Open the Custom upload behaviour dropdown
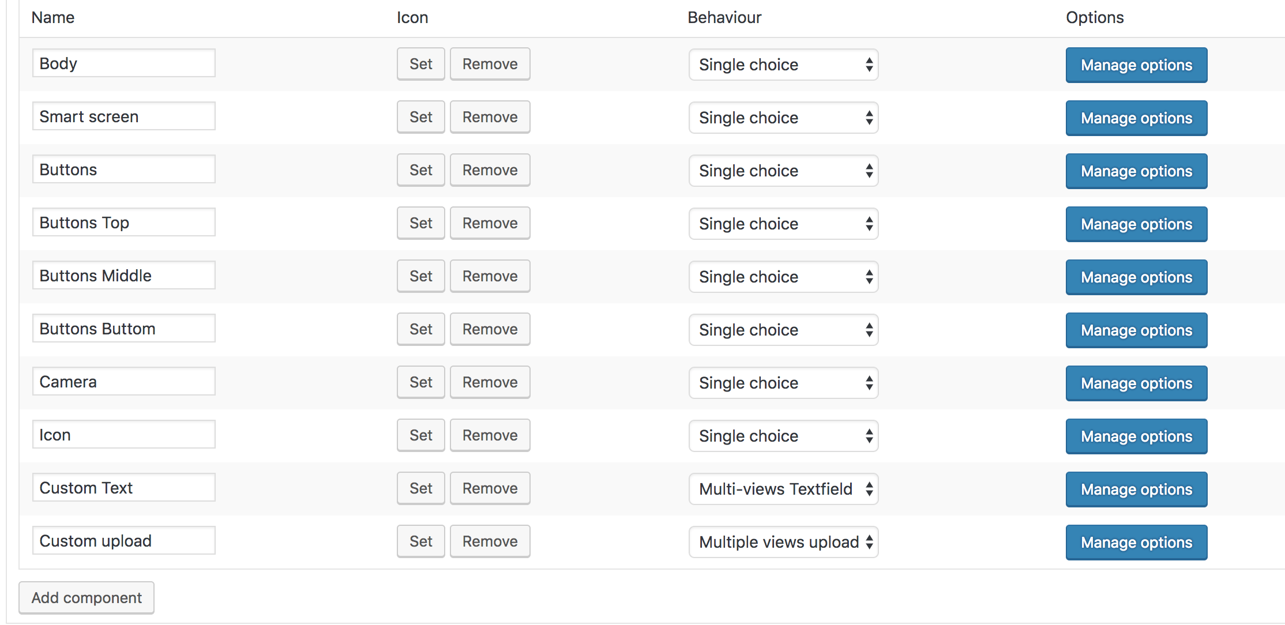This screenshot has width=1285, height=625. [x=783, y=542]
